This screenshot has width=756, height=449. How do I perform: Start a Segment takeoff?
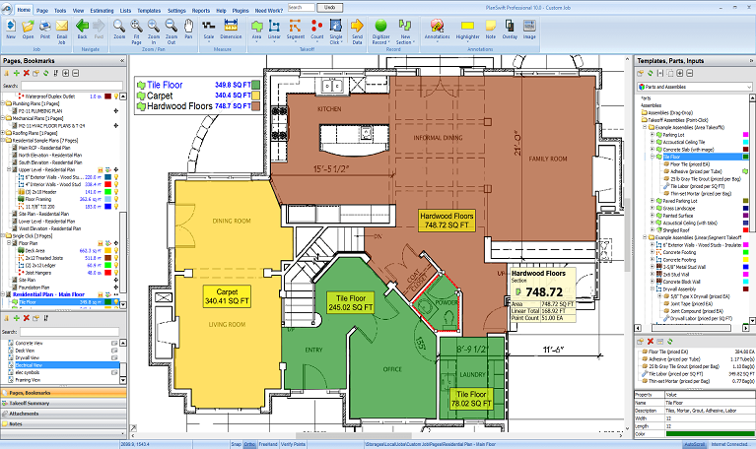tap(295, 30)
